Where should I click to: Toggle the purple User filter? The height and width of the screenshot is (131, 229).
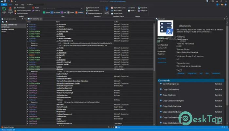[x=64, y=12]
